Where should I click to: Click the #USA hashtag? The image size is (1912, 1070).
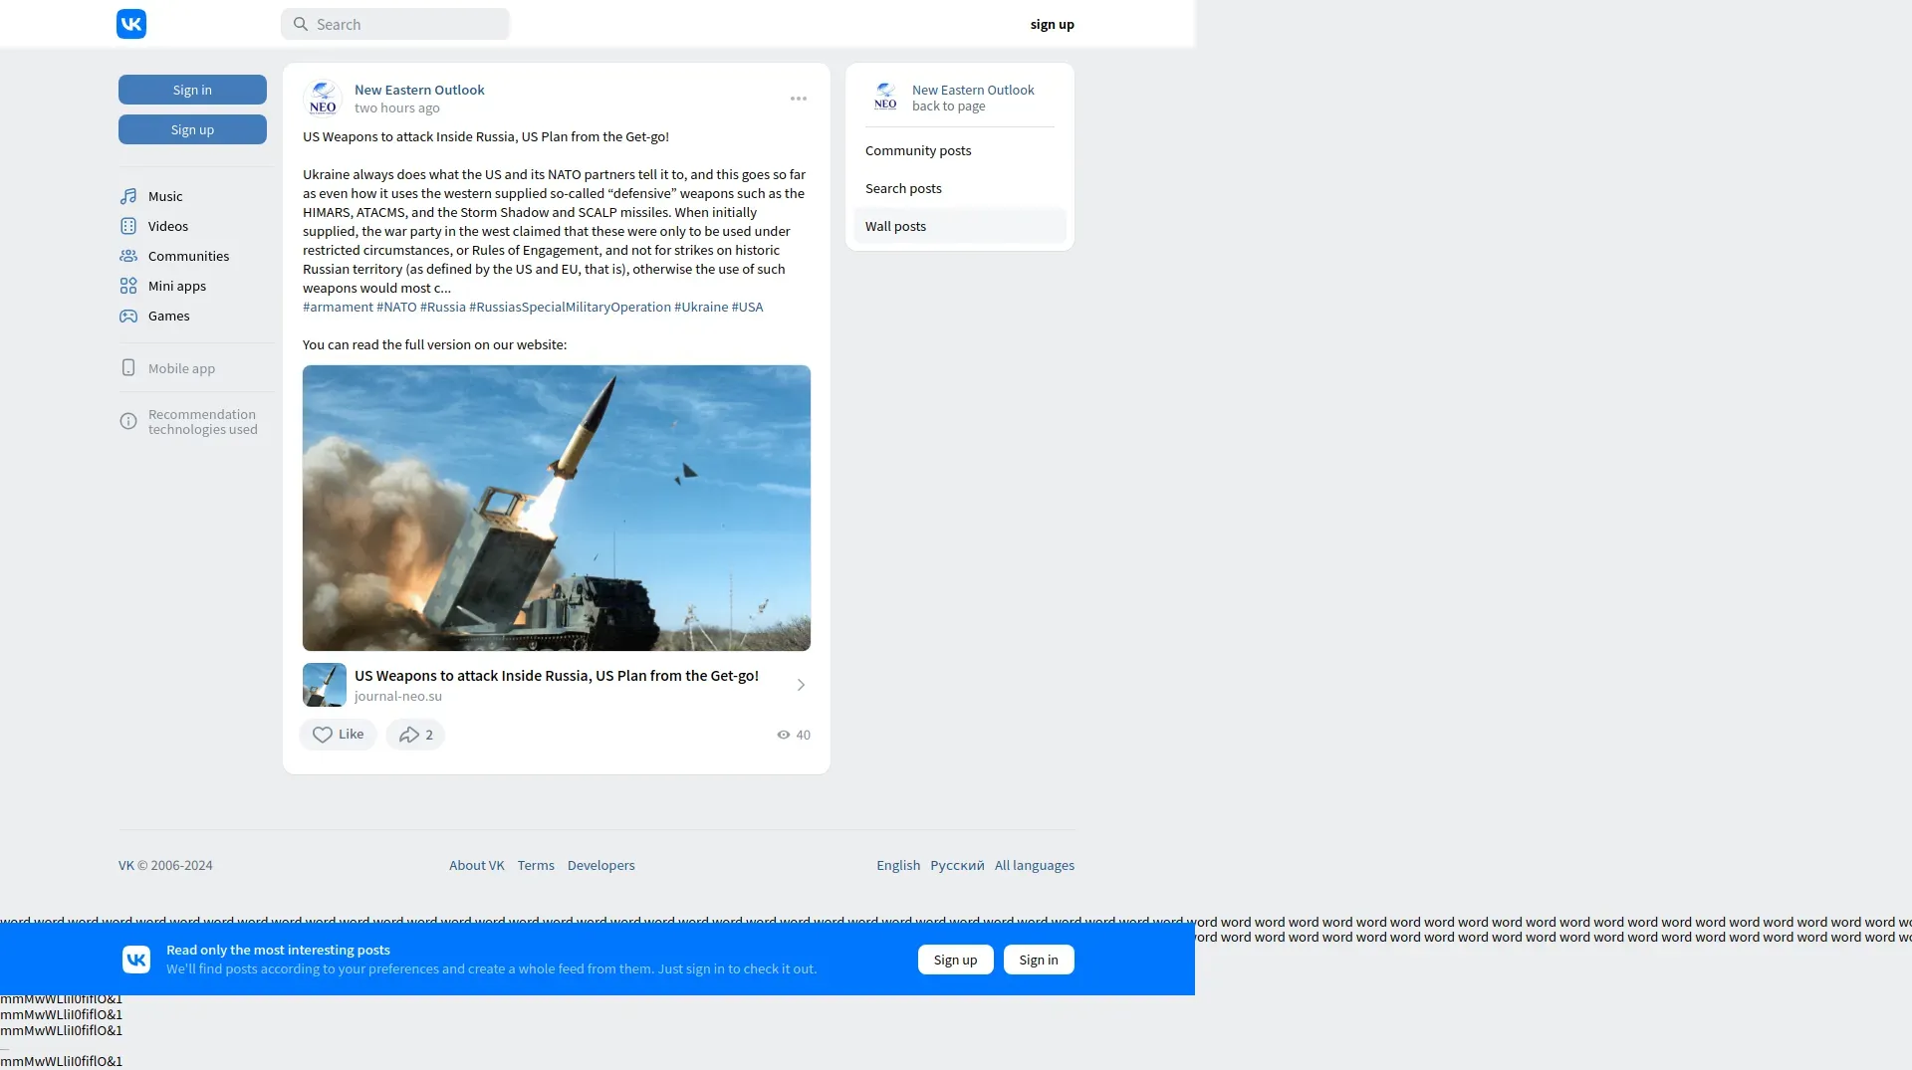click(748, 307)
